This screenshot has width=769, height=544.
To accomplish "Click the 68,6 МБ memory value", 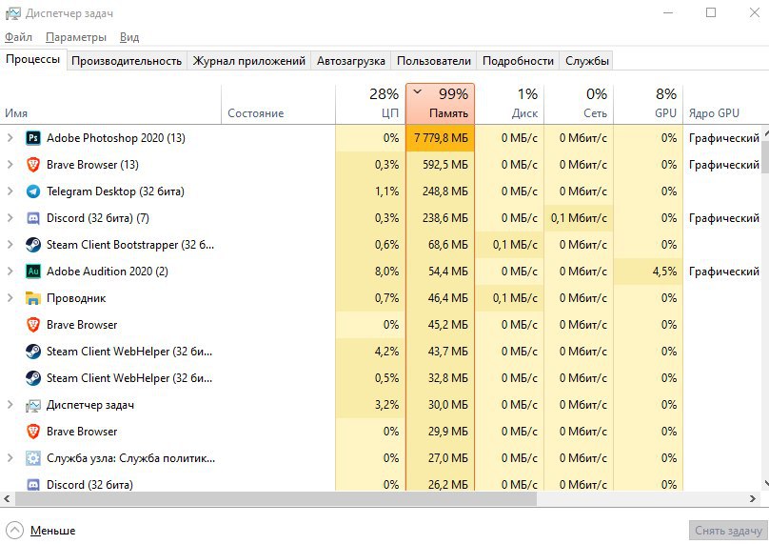I will 447,245.
